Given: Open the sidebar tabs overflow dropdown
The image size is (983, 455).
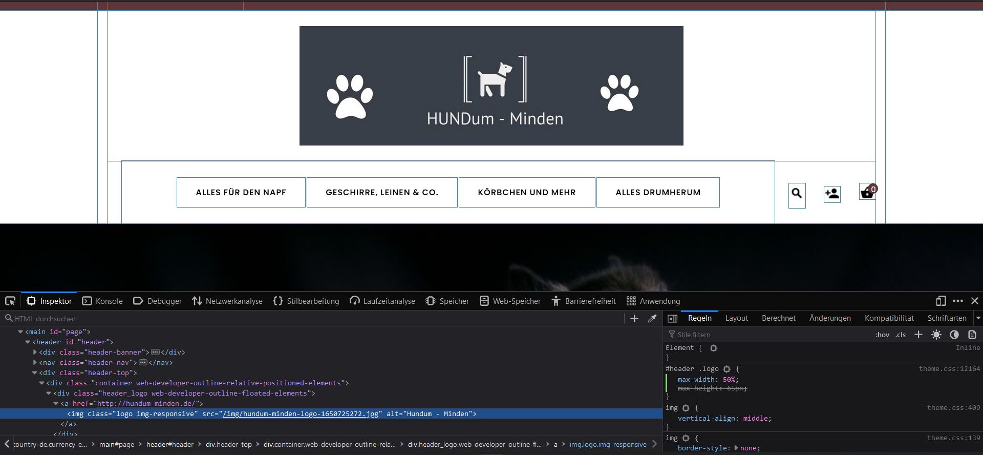Looking at the screenshot, I should (978, 318).
